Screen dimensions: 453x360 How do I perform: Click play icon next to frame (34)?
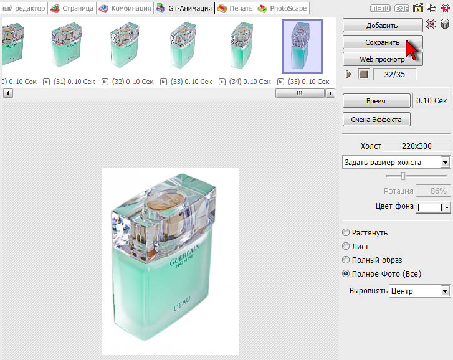(x=222, y=82)
